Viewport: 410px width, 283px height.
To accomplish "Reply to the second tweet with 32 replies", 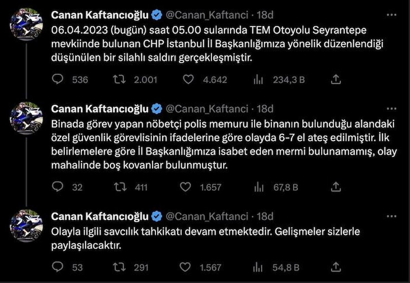I will [58, 187].
